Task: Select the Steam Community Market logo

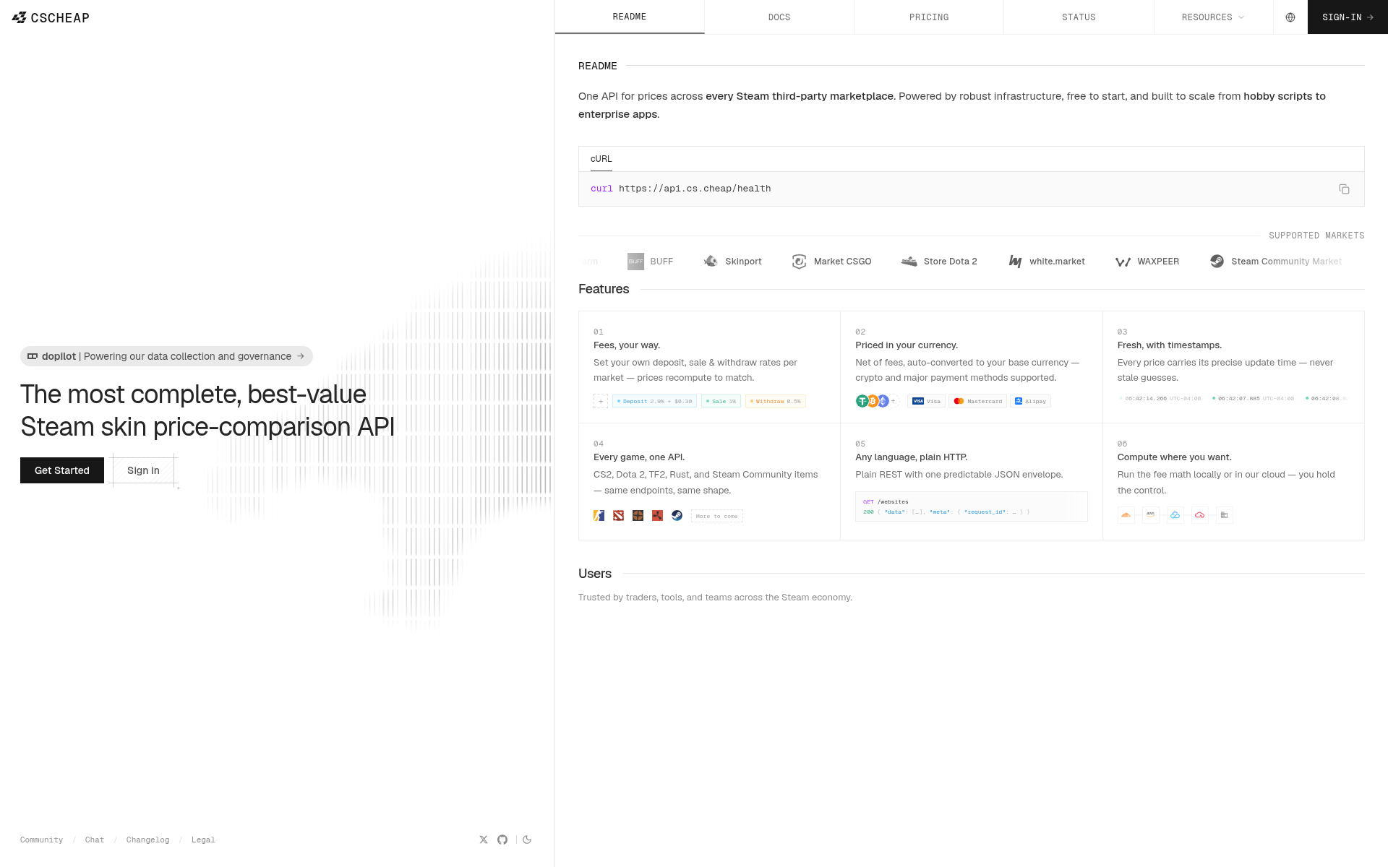Action: (x=1276, y=262)
